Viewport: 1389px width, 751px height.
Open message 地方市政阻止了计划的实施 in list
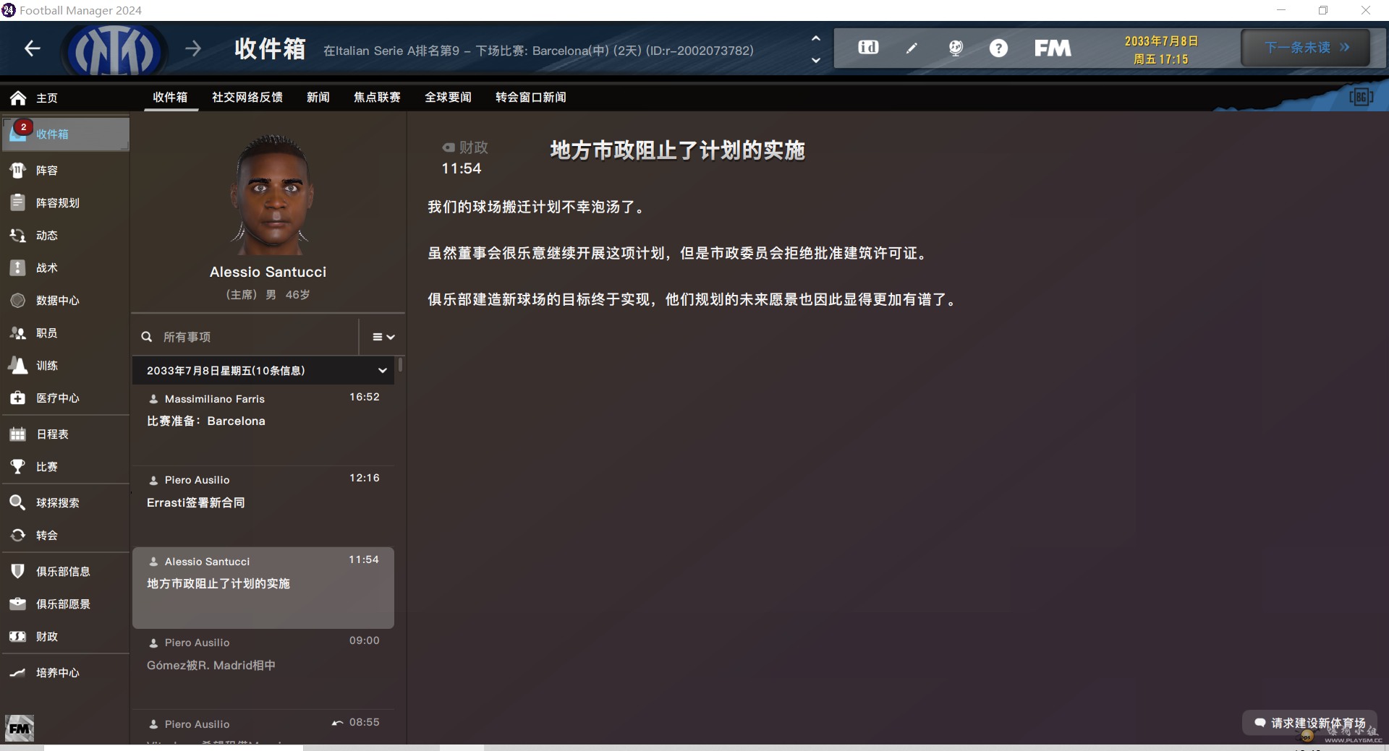pyautogui.click(x=263, y=588)
